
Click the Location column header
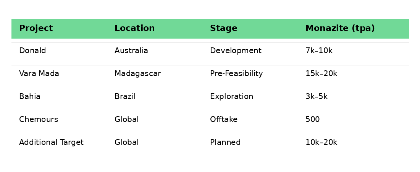[x=134, y=29]
